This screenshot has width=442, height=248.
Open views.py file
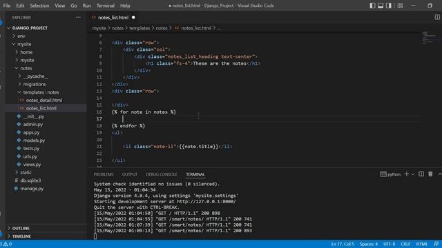point(32,164)
